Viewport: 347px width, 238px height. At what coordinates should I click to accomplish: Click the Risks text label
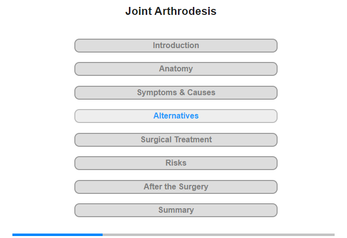pyautogui.click(x=176, y=163)
